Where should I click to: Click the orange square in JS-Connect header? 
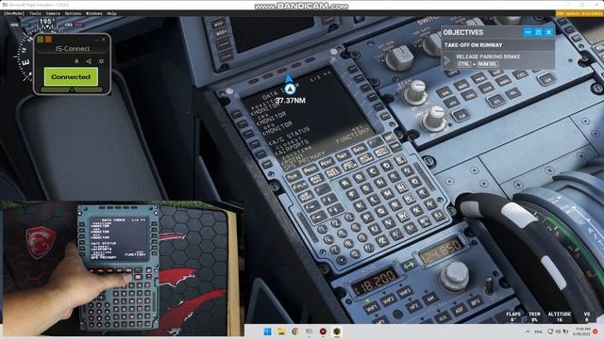48,40
